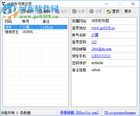This screenshot has height=116, width=140.
Task: Select the 河东... row in list
Action: (36, 27)
